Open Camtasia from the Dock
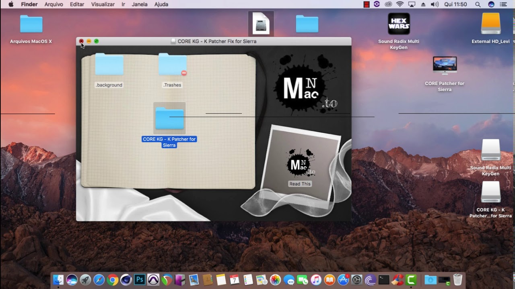515x289 pixels. [x=411, y=280]
